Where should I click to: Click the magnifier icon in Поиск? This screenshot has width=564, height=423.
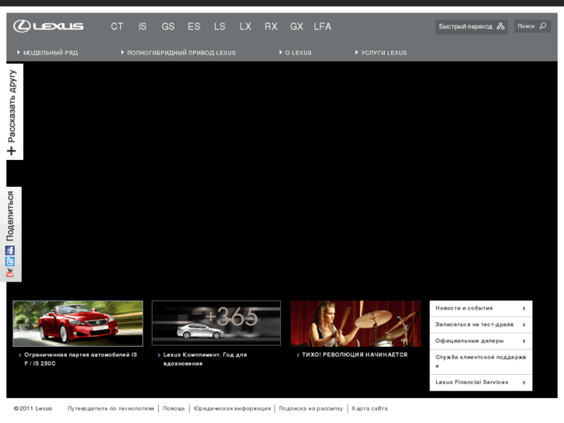coord(543,26)
